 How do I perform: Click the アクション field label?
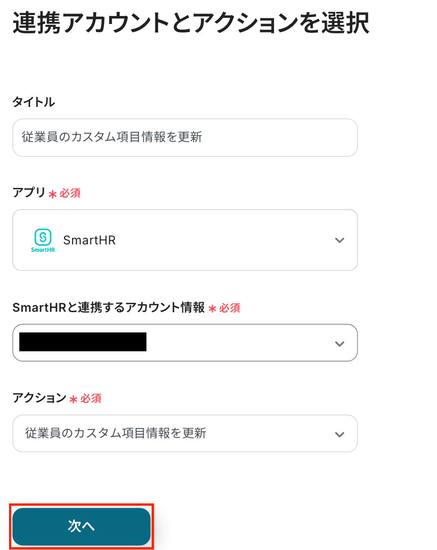pyautogui.click(x=40, y=398)
